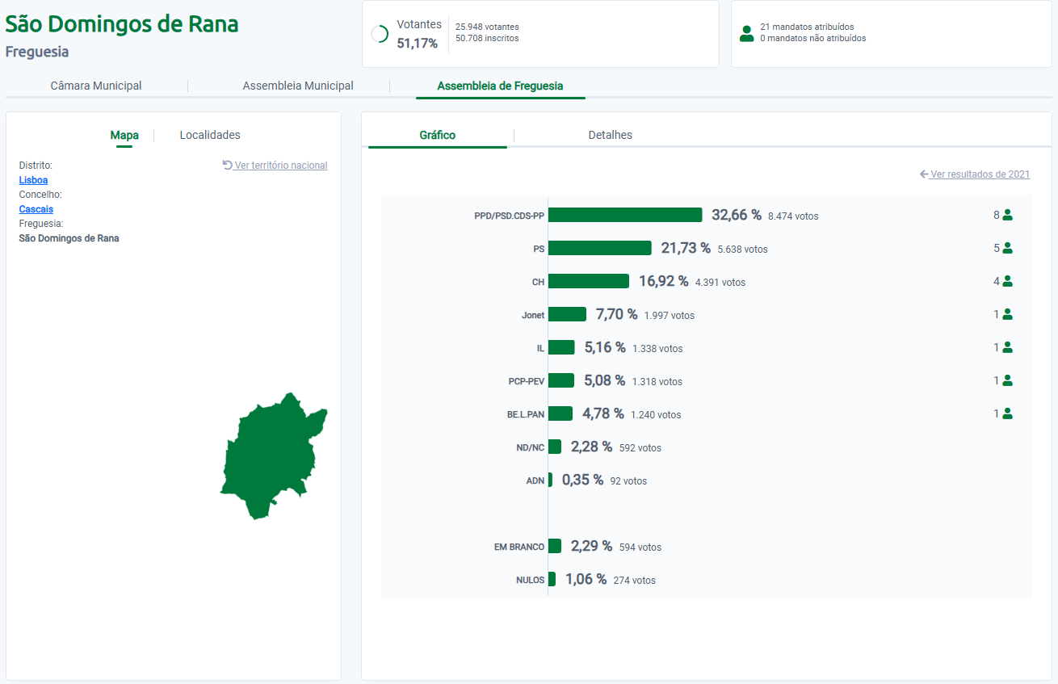The image size is (1058, 684).
Task: Show the Detalhes results view
Action: (610, 135)
